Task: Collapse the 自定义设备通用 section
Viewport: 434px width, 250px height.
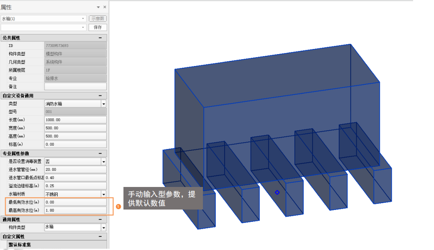Action: click(x=100, y=96)
